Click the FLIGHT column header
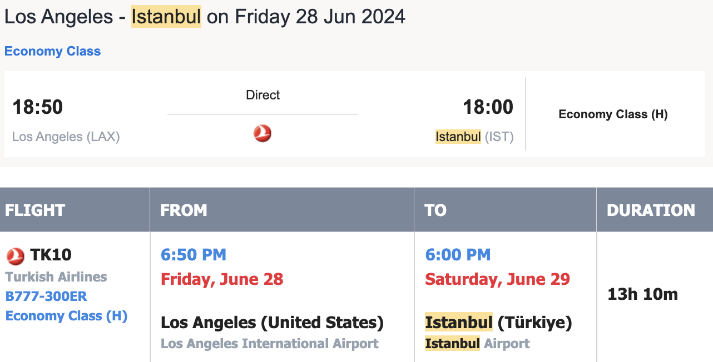Image resolution: width=713 pixels, height=362 pixels. [x=35, y=210]
